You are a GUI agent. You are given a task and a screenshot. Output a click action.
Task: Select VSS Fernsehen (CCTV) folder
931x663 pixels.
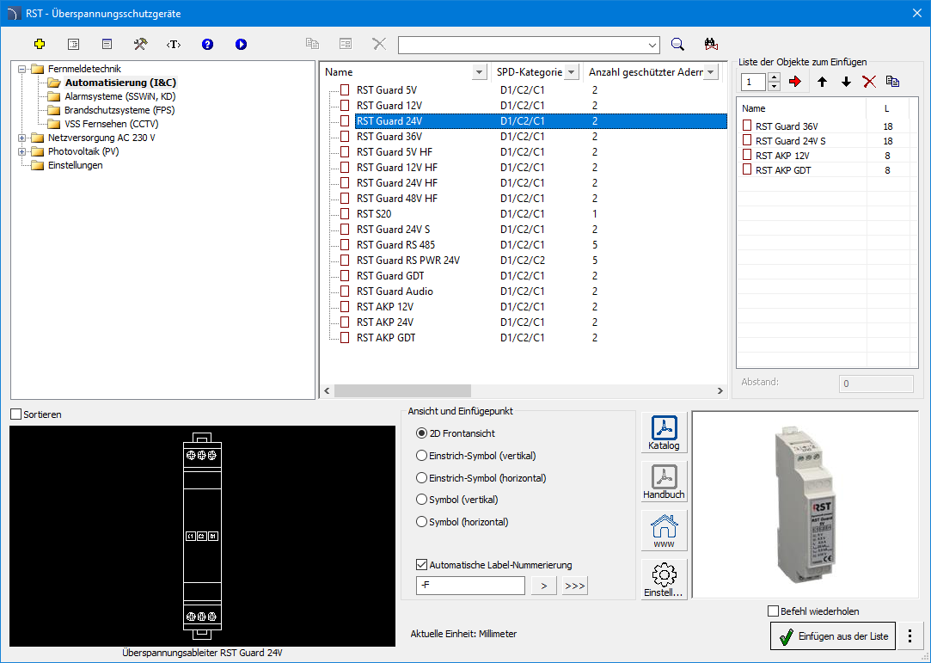112,124
